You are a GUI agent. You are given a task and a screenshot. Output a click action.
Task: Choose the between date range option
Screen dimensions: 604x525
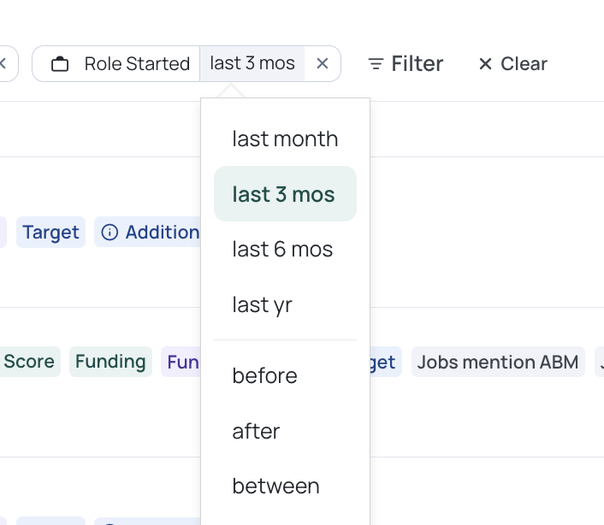click(285, 487)
